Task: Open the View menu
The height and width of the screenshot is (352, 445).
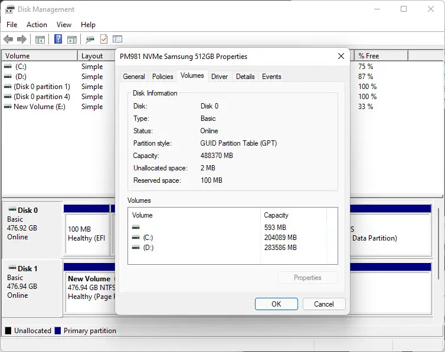Action: [x=64, y=25]
